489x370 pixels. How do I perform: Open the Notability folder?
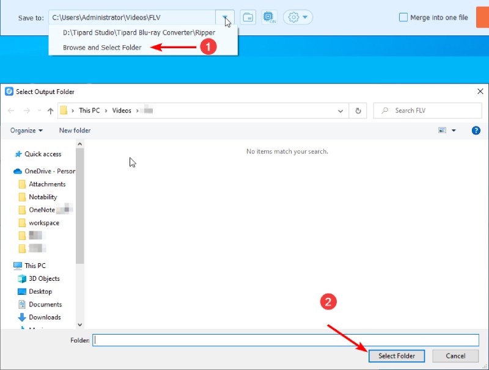(x=43, y=197)
